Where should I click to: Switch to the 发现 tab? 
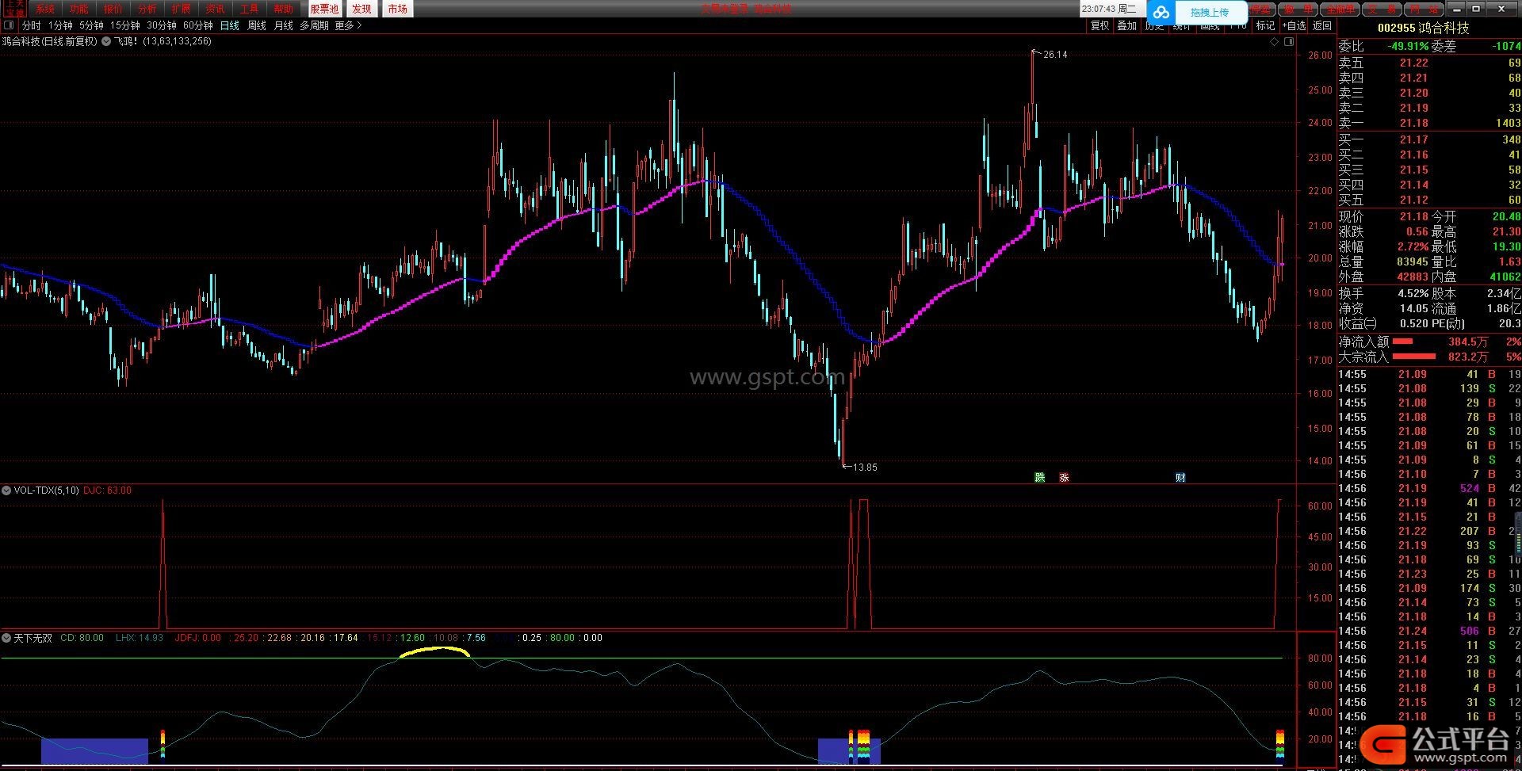coord(361,9)
